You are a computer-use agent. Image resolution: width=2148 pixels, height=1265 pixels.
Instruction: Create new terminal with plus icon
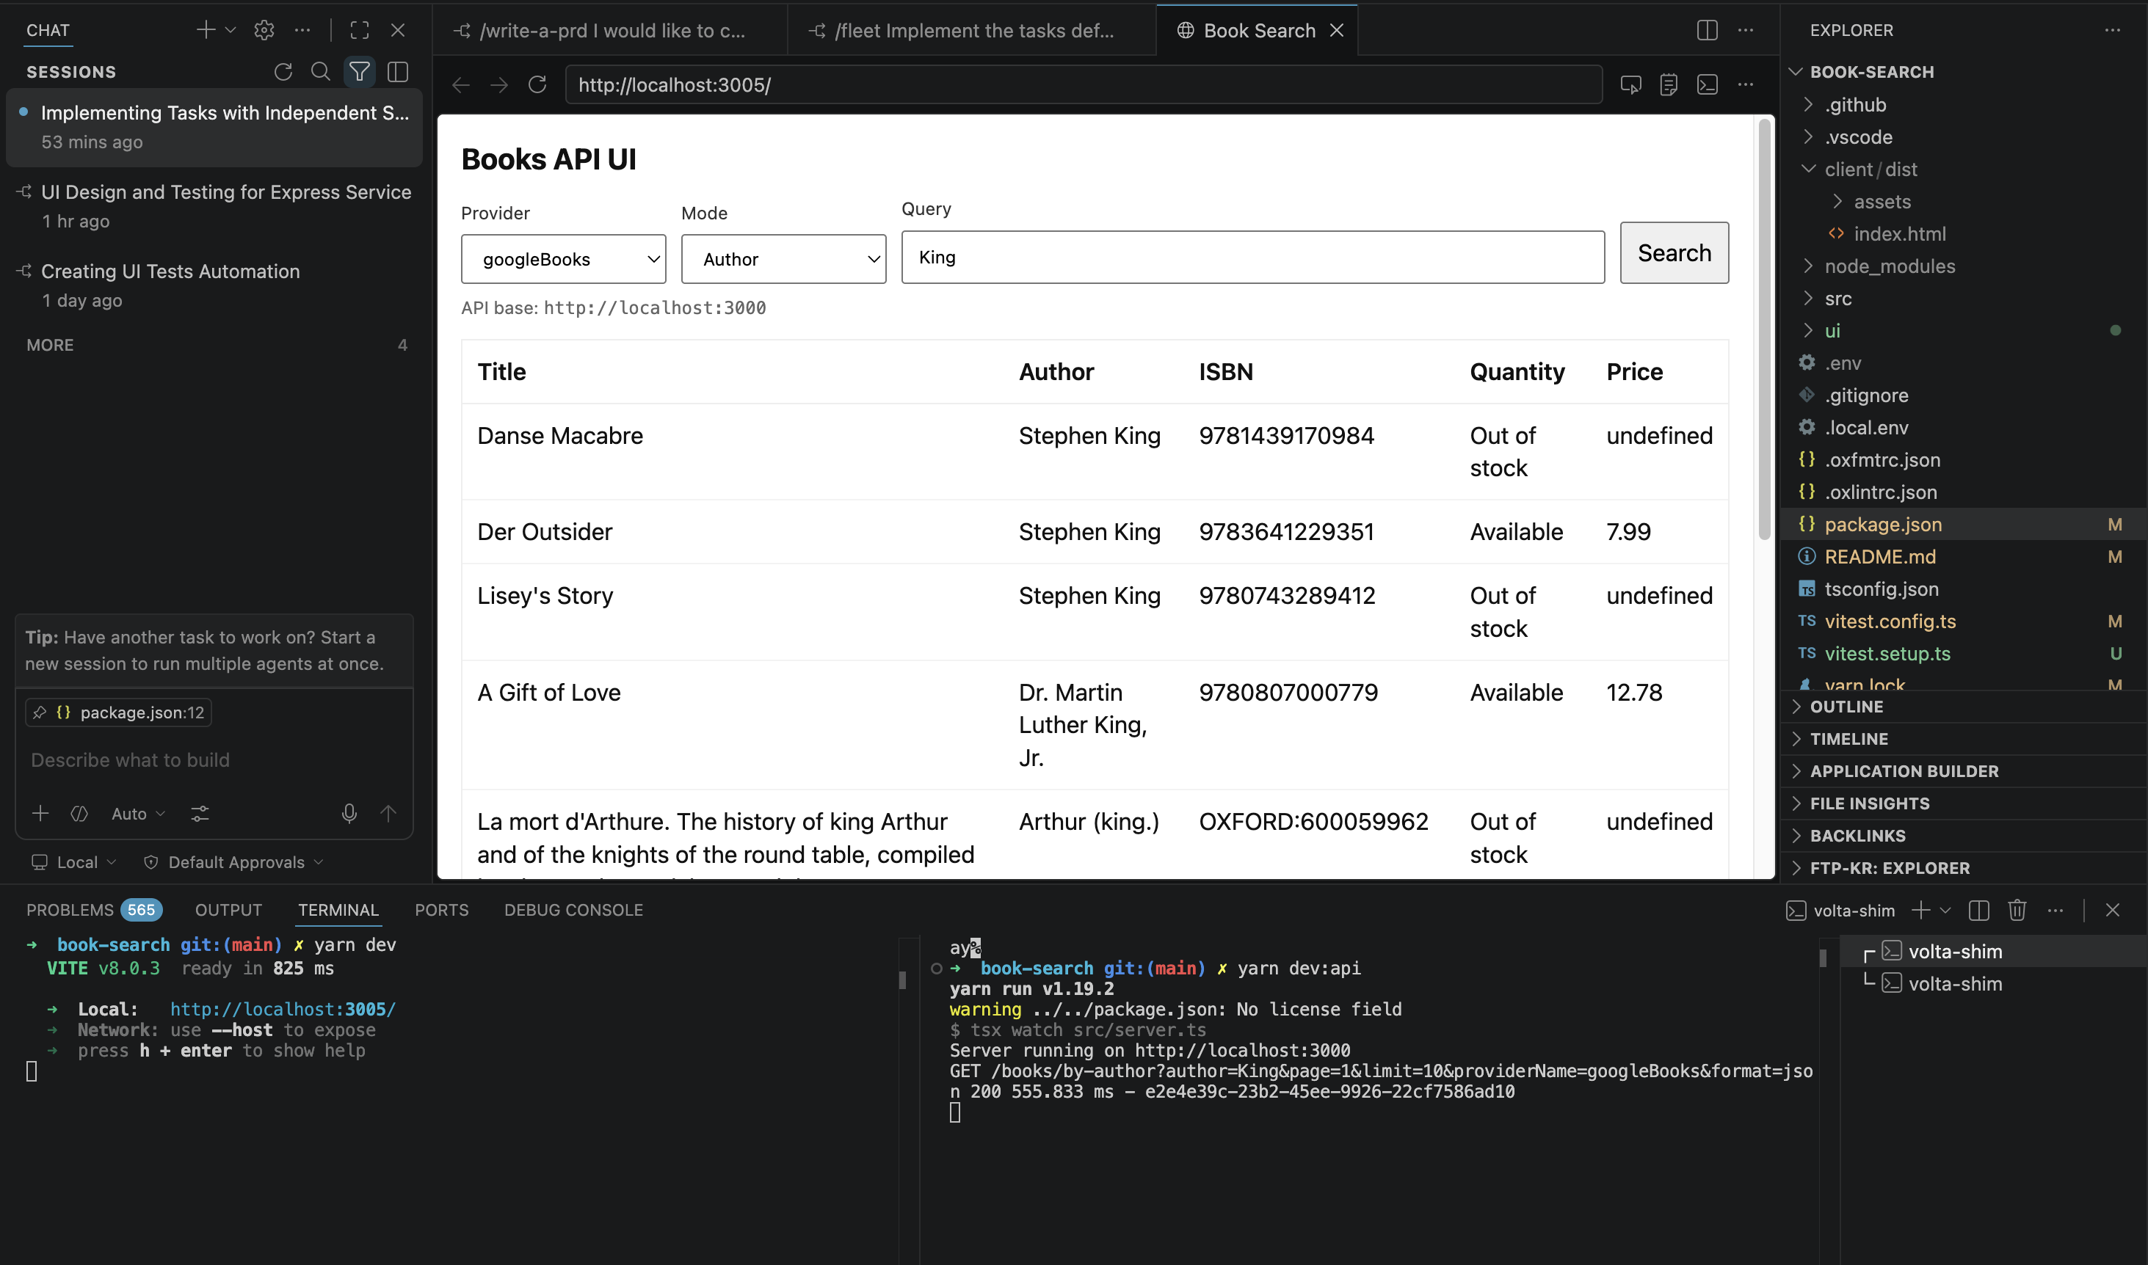click(1920, 911)
